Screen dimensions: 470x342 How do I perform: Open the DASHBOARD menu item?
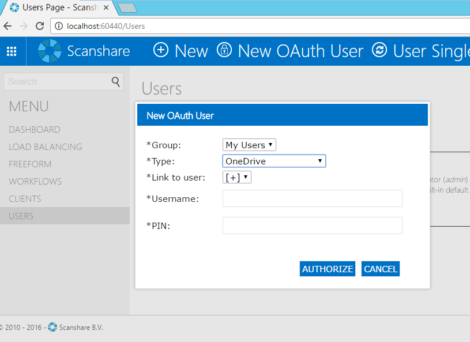point(35,130)
